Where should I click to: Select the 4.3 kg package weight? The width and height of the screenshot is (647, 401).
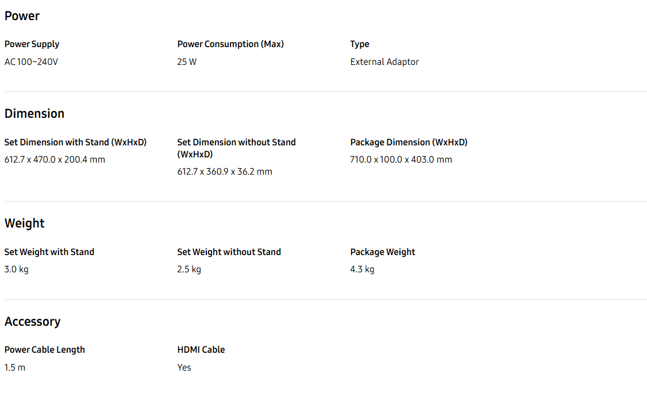pyautogui.click(x=363, y=269)
